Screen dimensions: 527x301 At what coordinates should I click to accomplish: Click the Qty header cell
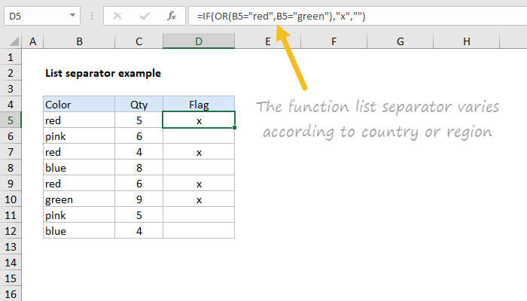pyautogui.click(x=139, y=105)
